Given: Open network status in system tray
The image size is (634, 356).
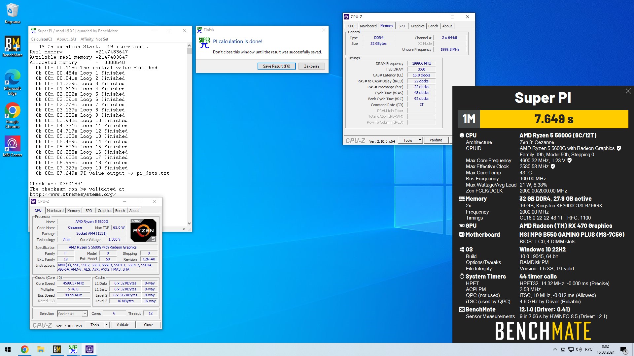Looking at the screenshot, I should click(x=571, y=349).
